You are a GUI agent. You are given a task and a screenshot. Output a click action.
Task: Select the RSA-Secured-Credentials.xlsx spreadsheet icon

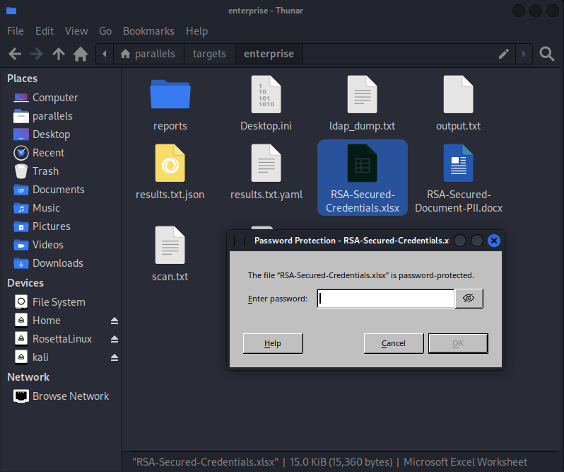pos(362,163)
